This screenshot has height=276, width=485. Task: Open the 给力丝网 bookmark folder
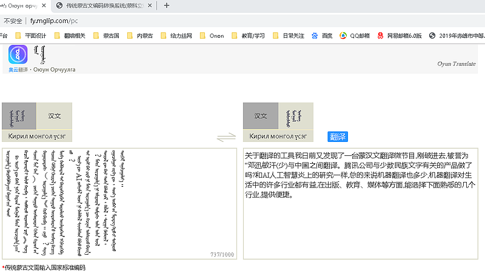click(x=176, y=36)
